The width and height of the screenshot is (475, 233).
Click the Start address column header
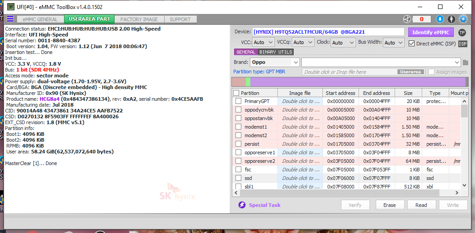coord(341,93)
